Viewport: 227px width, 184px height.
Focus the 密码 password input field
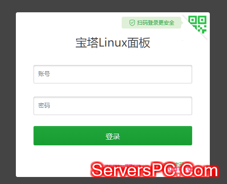pos(113,106)
